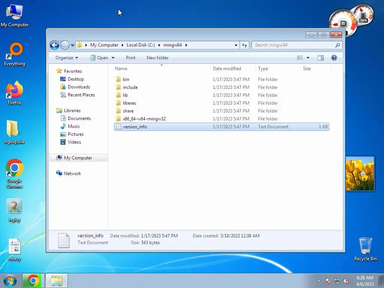Select the x86_64-w64-mingw32 folder icon
Image resolution: width=384 pixels, height=288 pixels.
click(x=118, y=118)
